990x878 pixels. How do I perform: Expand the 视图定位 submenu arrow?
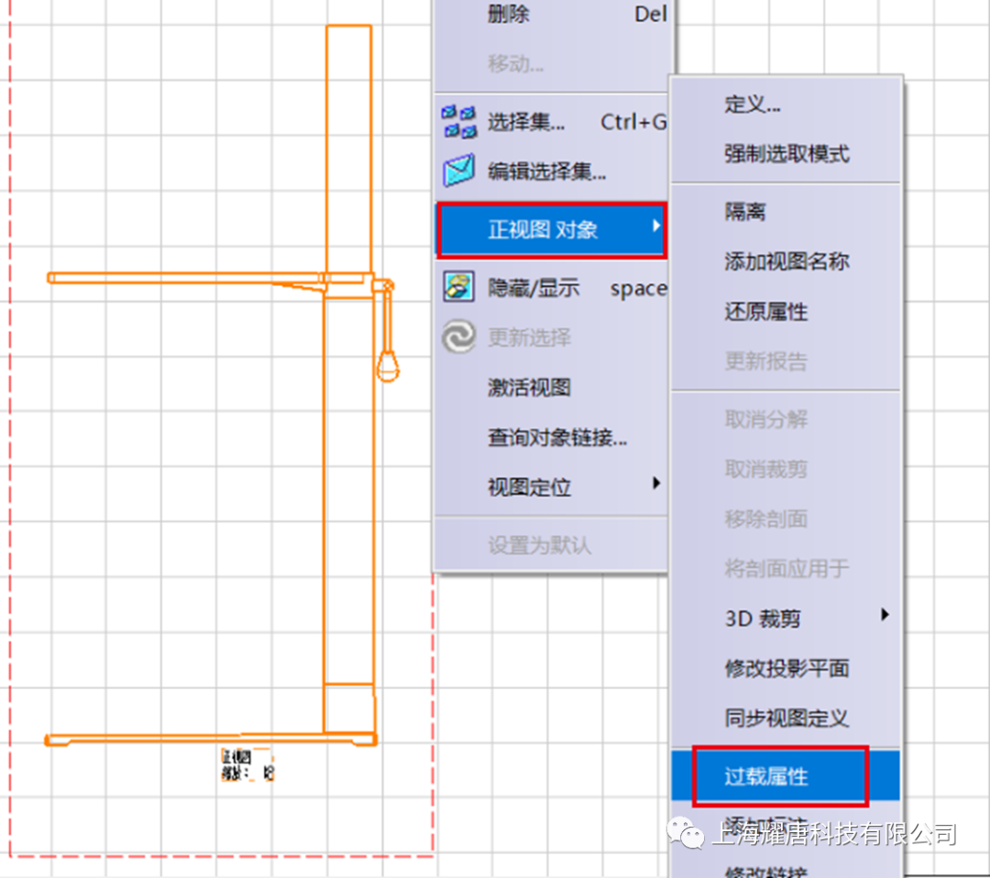coord(656,483)
